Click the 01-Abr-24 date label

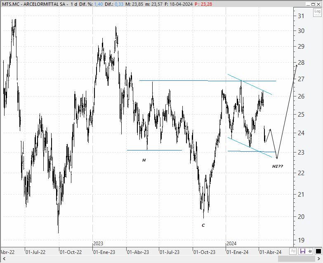(x=271, y=252)
